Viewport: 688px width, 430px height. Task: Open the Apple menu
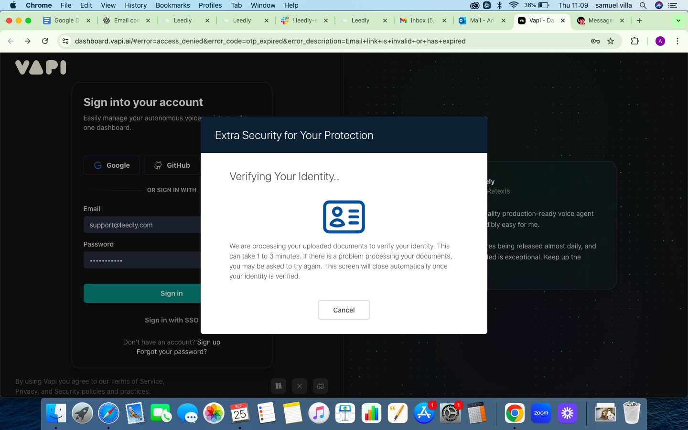click(x=13, y=5)
